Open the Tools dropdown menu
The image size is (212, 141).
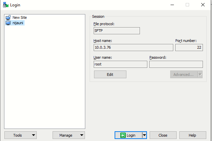[x=21, y=135]
